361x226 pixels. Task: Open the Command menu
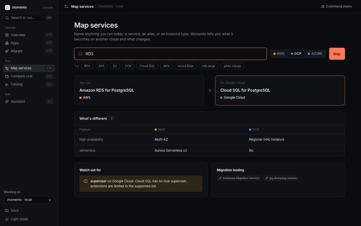click(x=336, y=7)
